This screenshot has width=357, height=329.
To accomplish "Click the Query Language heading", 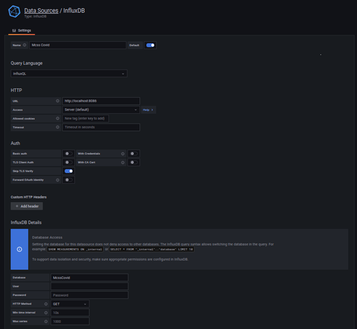I will [x=27, y=63].
